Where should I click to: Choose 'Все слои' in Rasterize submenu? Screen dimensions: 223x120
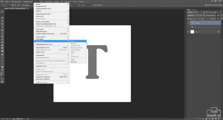pos(78,62)
